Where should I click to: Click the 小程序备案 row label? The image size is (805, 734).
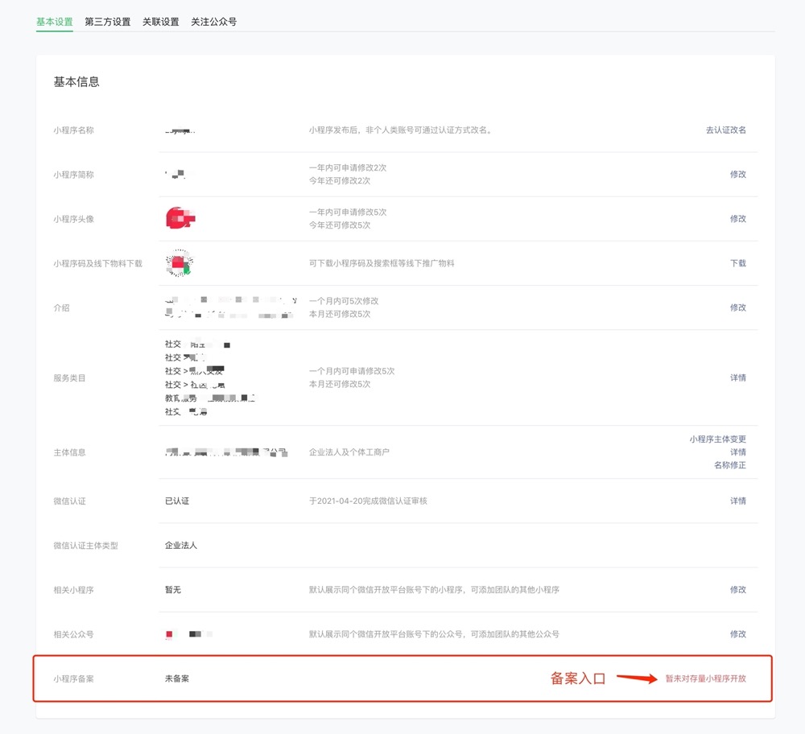[73, 678]
